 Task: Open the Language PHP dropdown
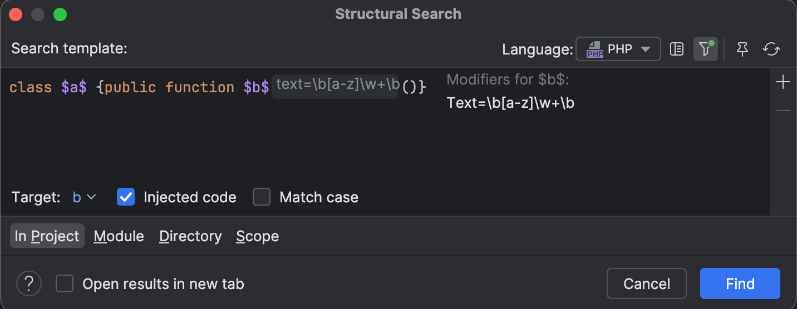pos(618,49)
